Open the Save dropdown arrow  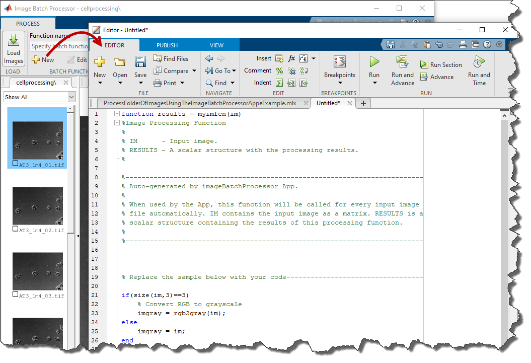point(140,83)
